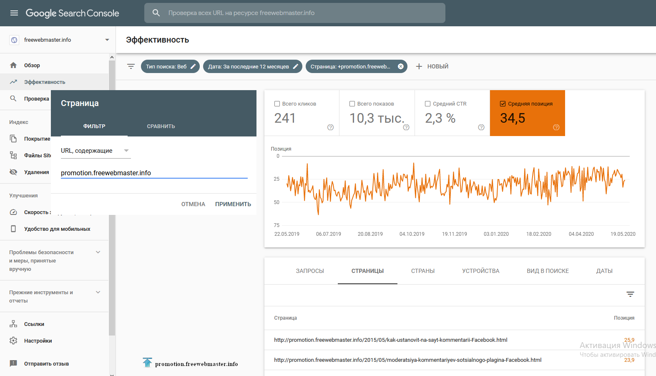Click the Настройки gear icon
Image resolution: width=656 pixels, height=376 pixels.
[x=13, y=341]
